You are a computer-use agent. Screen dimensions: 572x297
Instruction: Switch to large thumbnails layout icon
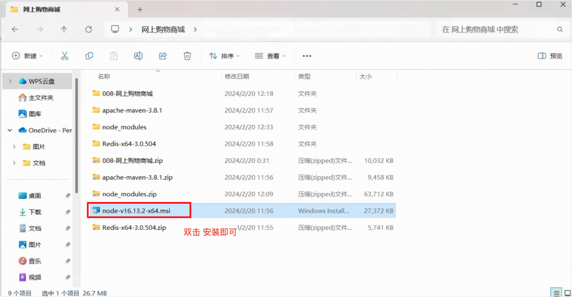[568, 293]
